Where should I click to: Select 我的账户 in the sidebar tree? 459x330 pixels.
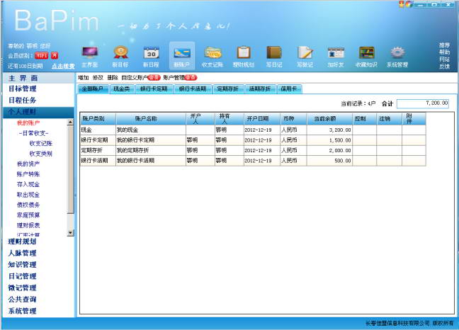click(x=28, y=123)
